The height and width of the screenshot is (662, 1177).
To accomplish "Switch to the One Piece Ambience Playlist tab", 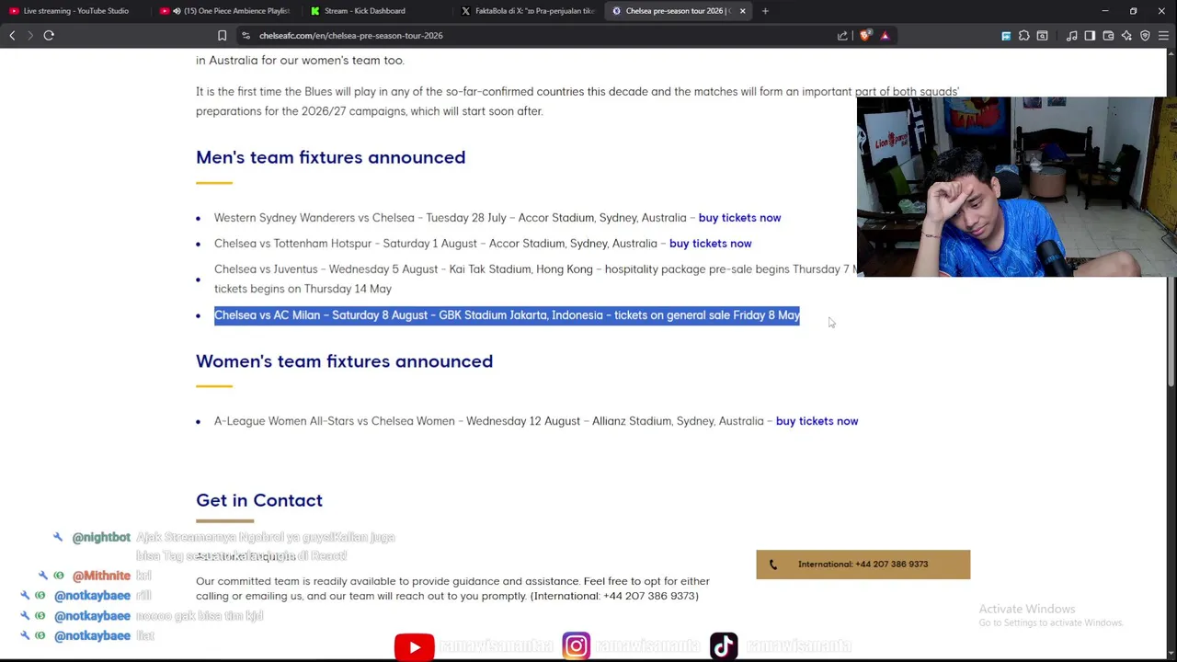I will [225, 11].
